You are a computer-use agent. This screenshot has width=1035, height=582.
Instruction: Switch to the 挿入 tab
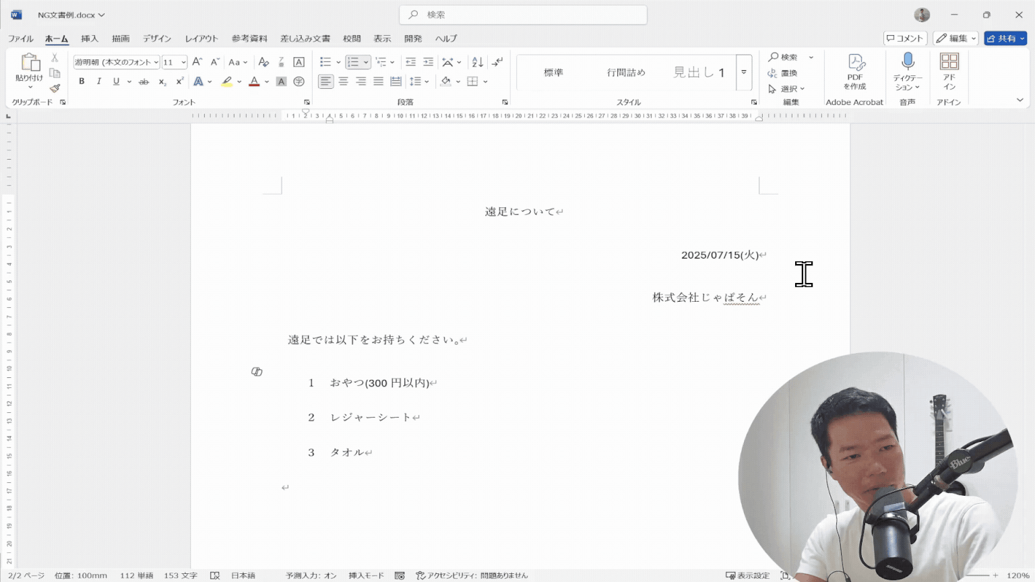[x=90, y=38]
